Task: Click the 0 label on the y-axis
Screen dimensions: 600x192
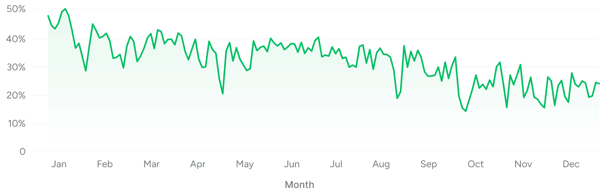Action: [x=22, y=152]
